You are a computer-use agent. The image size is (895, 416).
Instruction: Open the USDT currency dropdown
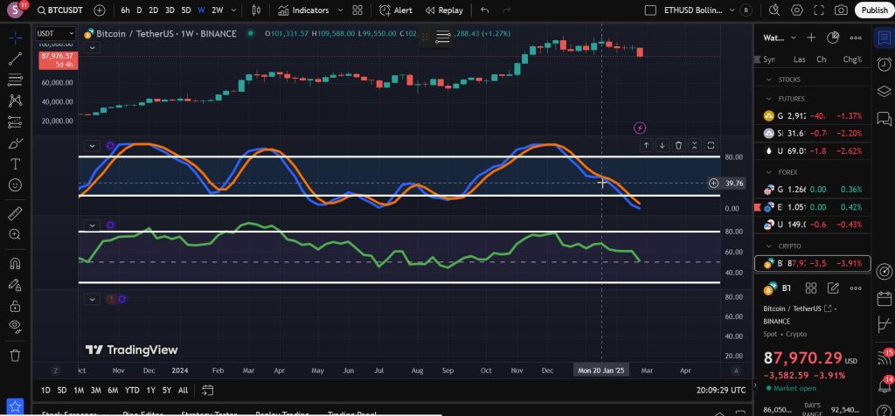(x=55, y=34)
